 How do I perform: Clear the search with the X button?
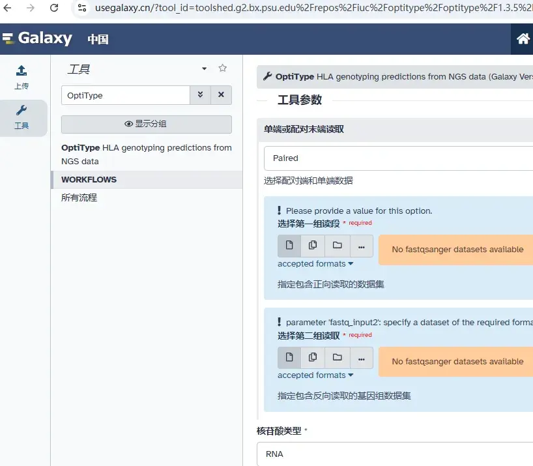(221, 95)
